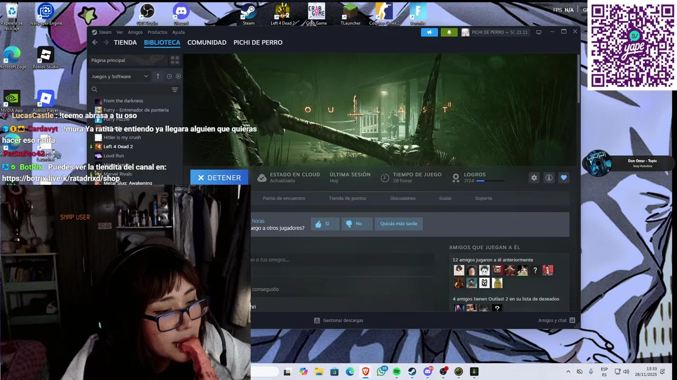Select Furry - Entrenador de puntería
The height and width of the screenshot is (380, 677).
pyautogui.click(x=136, y=110)
